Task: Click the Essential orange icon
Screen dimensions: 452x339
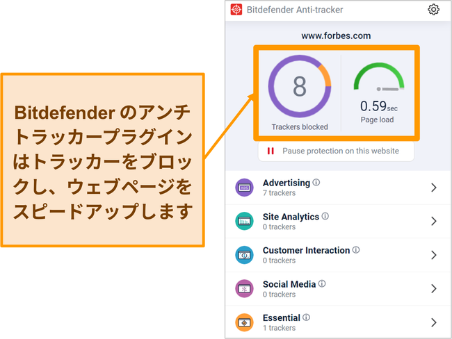Action: click(x=244, y=322)
